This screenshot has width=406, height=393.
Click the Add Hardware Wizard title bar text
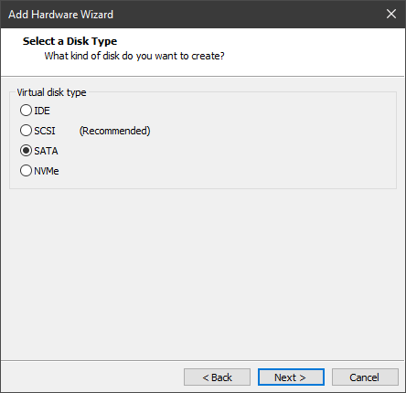[x=60, y=15]
